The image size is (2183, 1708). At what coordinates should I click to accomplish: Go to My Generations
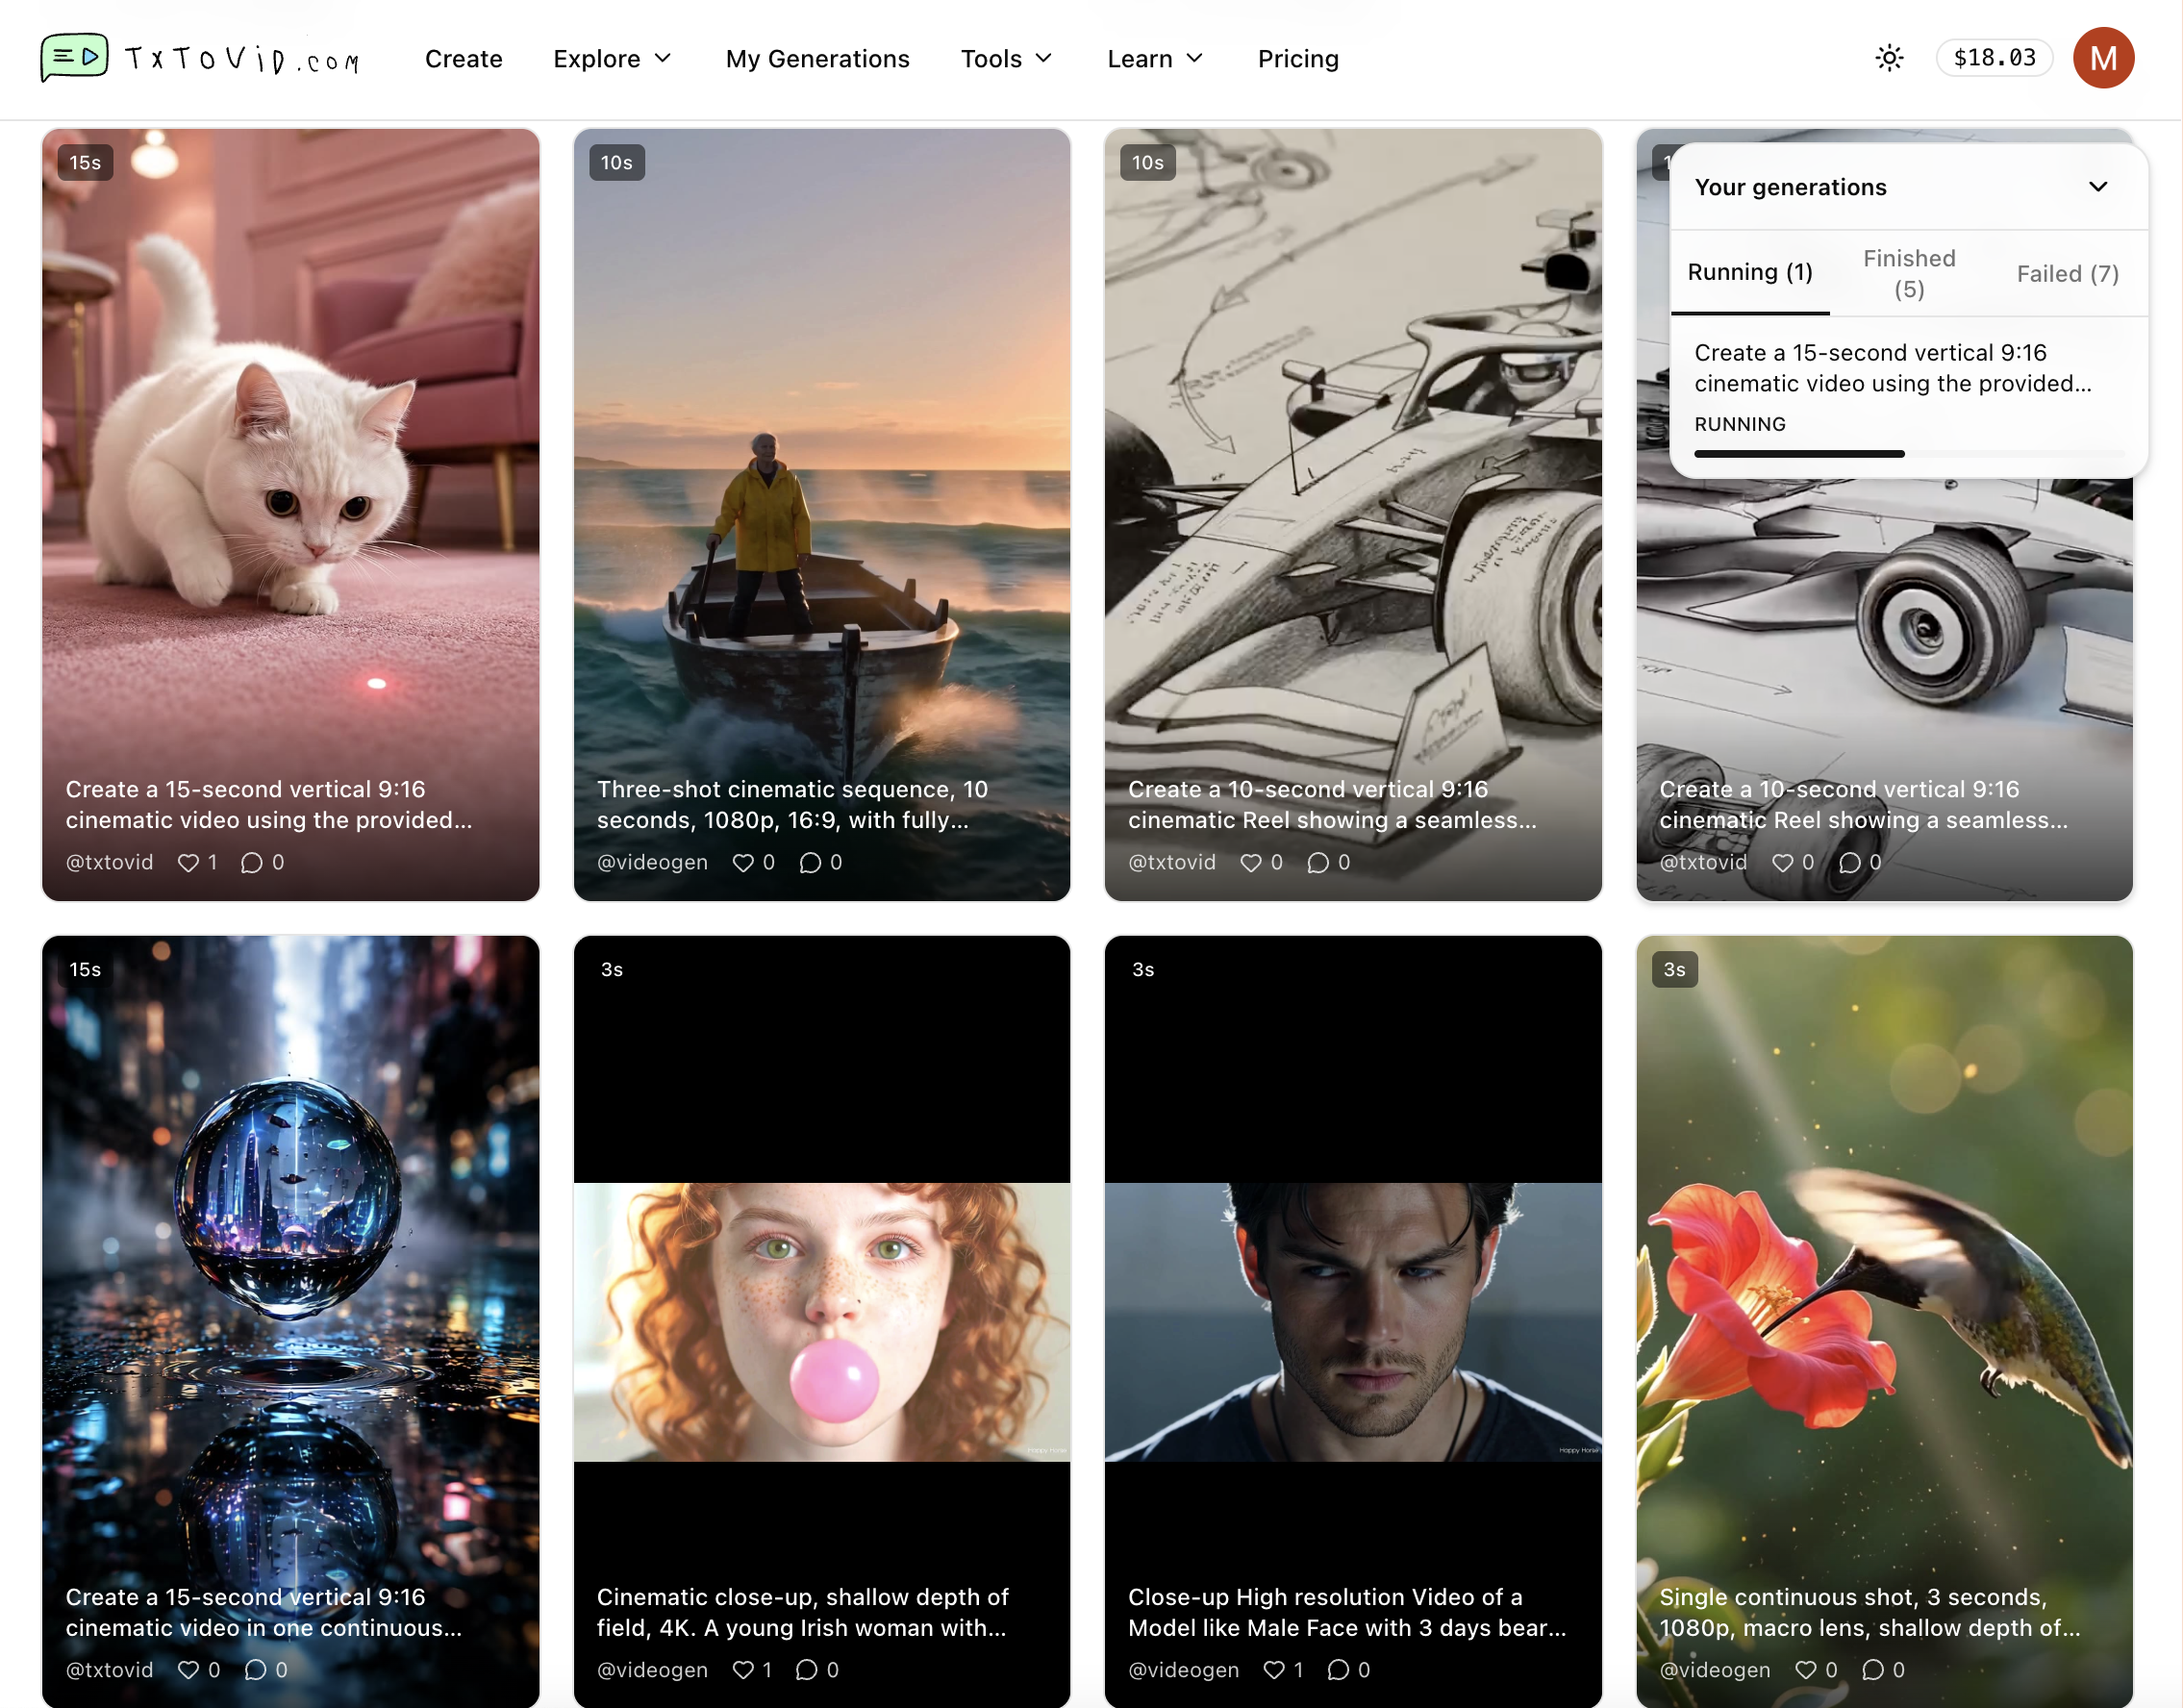(817, 59)
